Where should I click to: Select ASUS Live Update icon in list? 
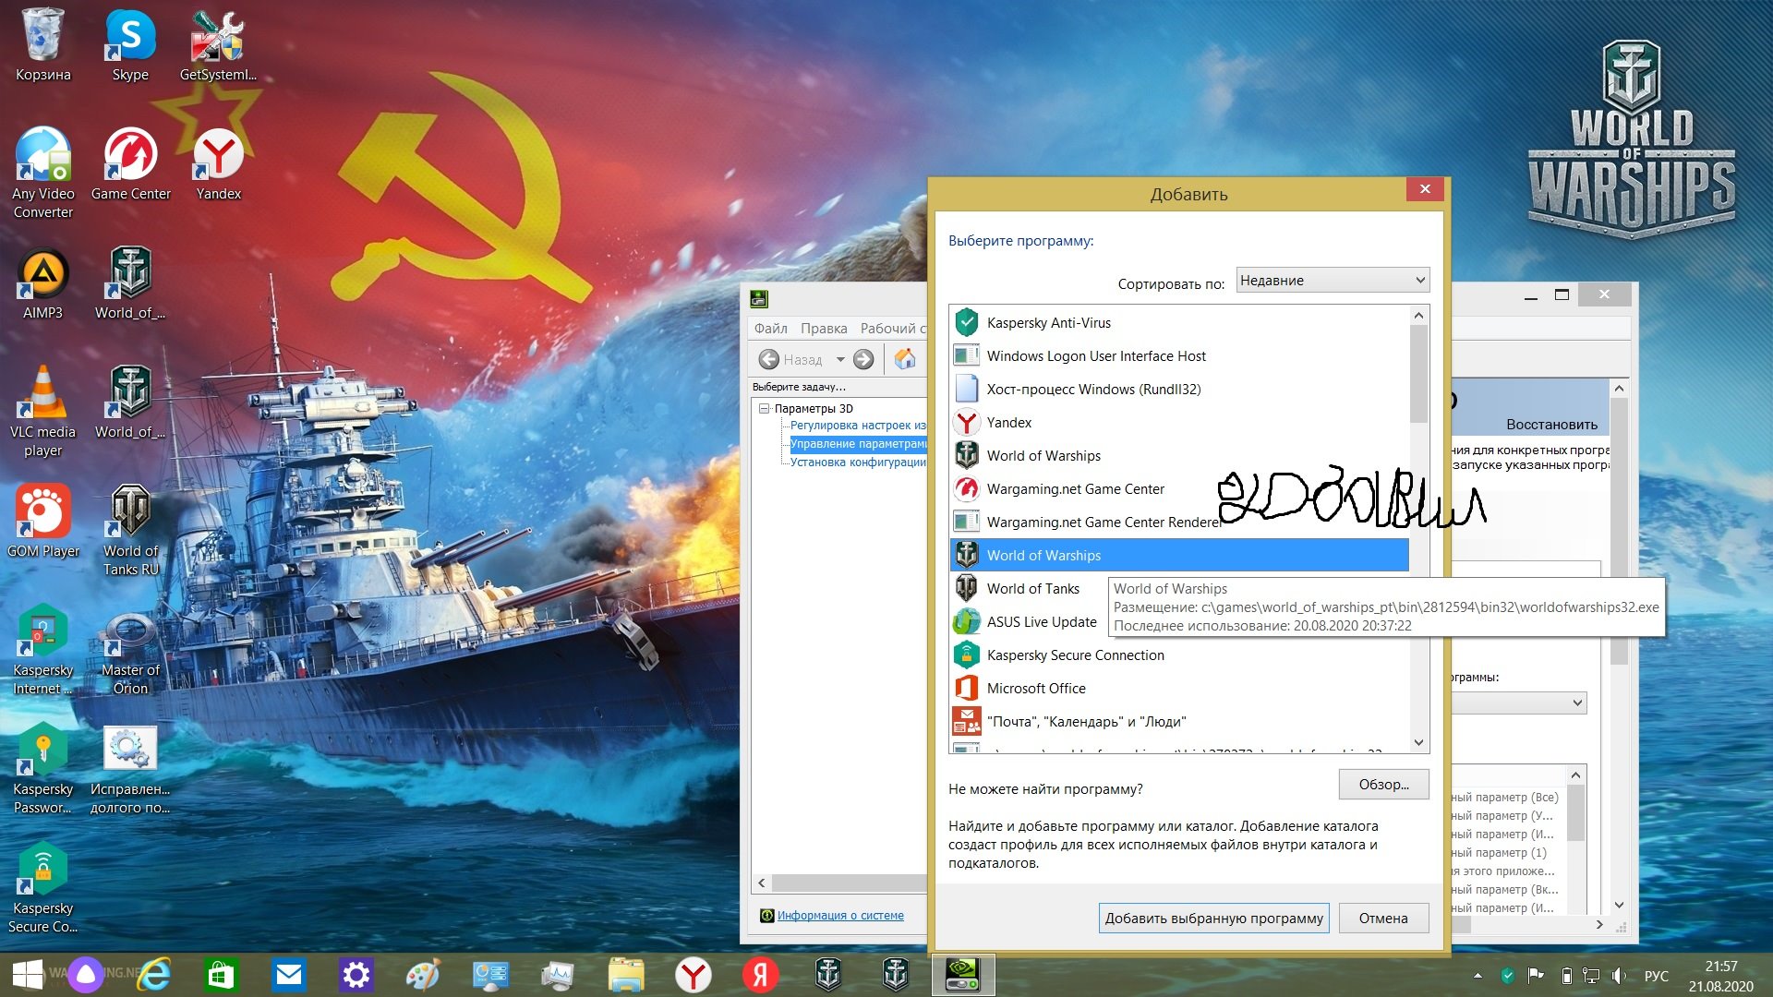[x=966, y=621]
